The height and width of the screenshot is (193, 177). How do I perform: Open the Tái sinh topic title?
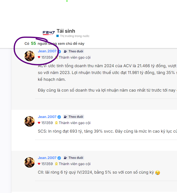(x=66, y=31)
